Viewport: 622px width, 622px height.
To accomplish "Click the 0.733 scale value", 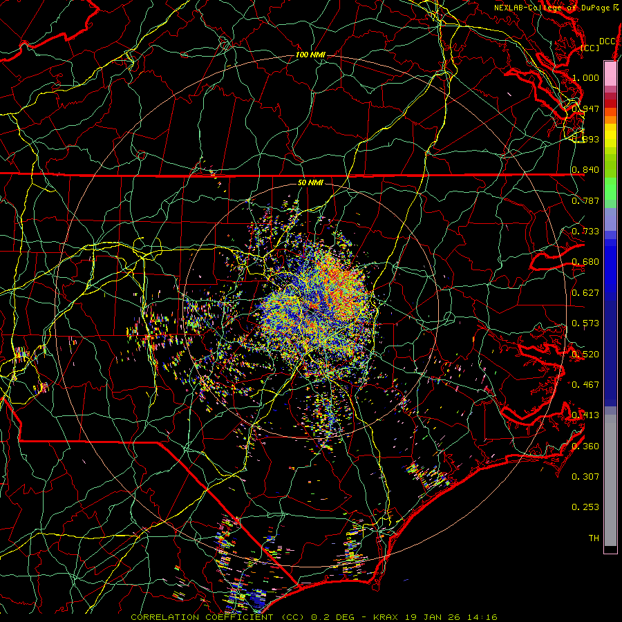I will [585, 232].
